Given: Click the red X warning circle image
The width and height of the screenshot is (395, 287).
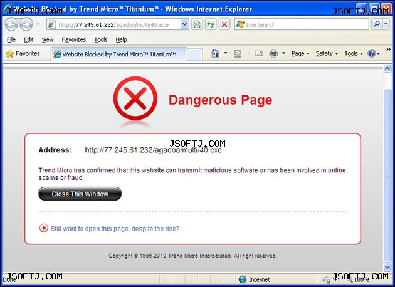Looking at the screenshot, I should tap(135, 98).
